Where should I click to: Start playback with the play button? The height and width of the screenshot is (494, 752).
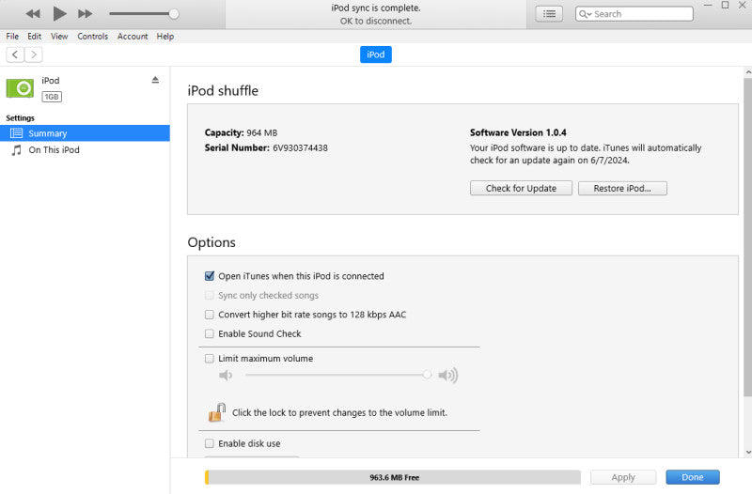(59, 14)
